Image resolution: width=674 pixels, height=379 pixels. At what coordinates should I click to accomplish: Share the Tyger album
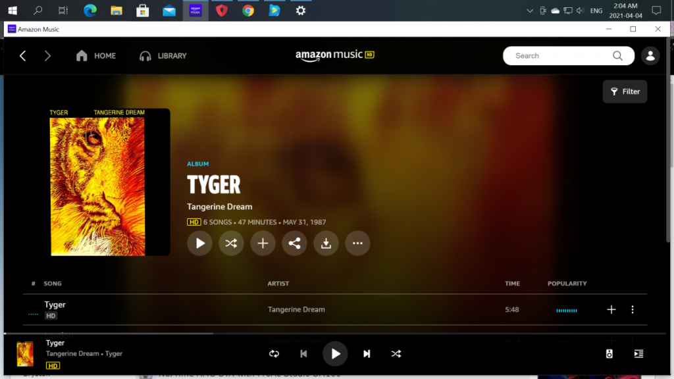(x=294, y=243)
